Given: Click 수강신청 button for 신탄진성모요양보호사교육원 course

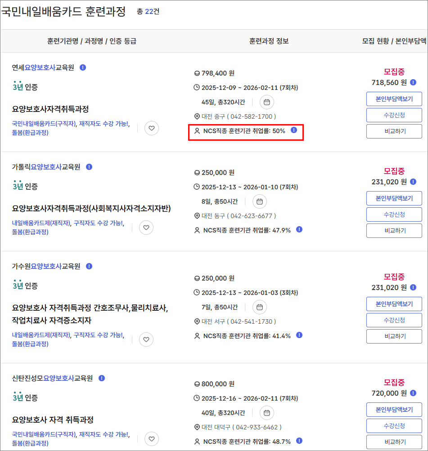Looking at the screenshot, I should [394, 426].
